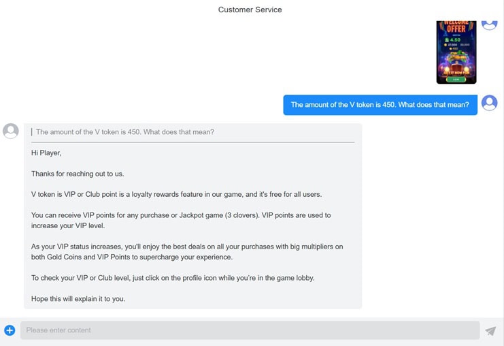
Task: Click the quoted question in agent reply
Action: (124, 132)
